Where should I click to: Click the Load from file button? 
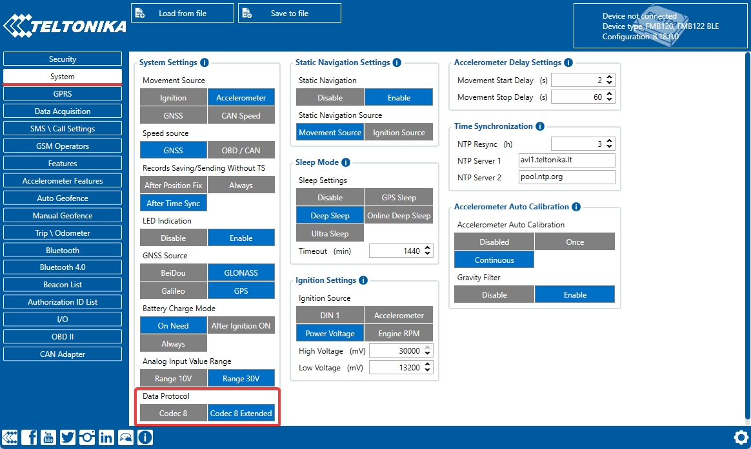coord(182,12)
